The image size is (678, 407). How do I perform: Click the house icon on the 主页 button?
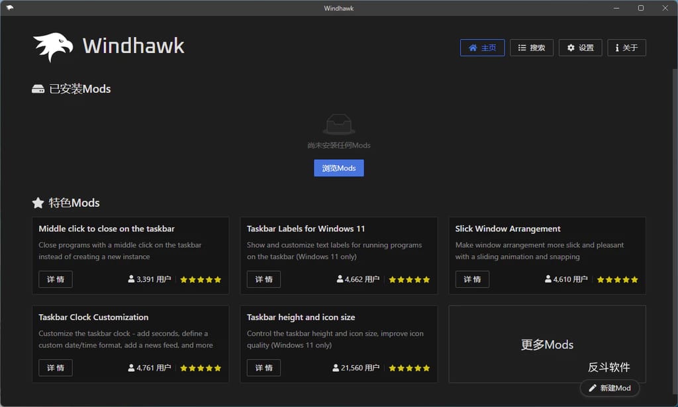[x=473, y=47]
